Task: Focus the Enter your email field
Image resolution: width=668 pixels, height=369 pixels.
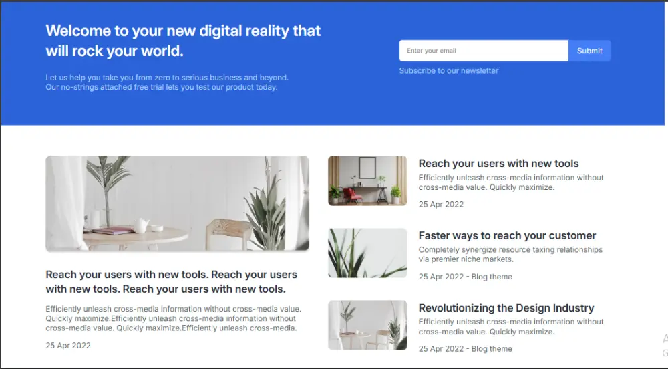Action: click(x=484, y=51)
